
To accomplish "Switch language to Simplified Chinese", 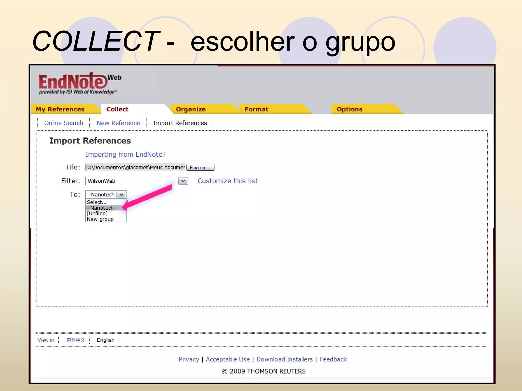I will (76, 340).
